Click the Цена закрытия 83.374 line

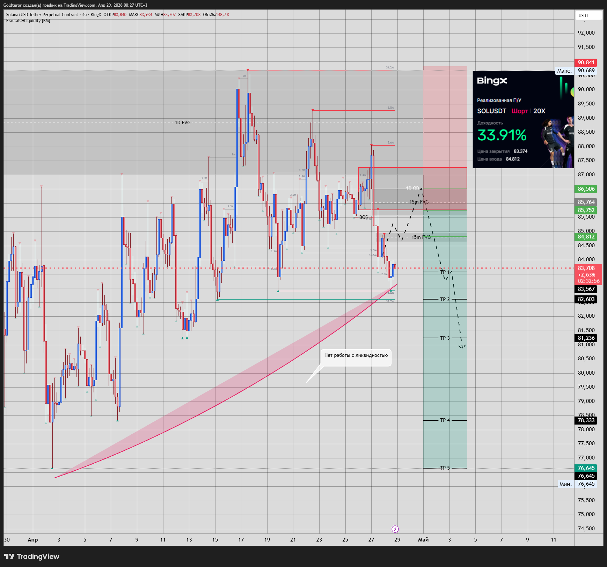(x=502, y=151)
